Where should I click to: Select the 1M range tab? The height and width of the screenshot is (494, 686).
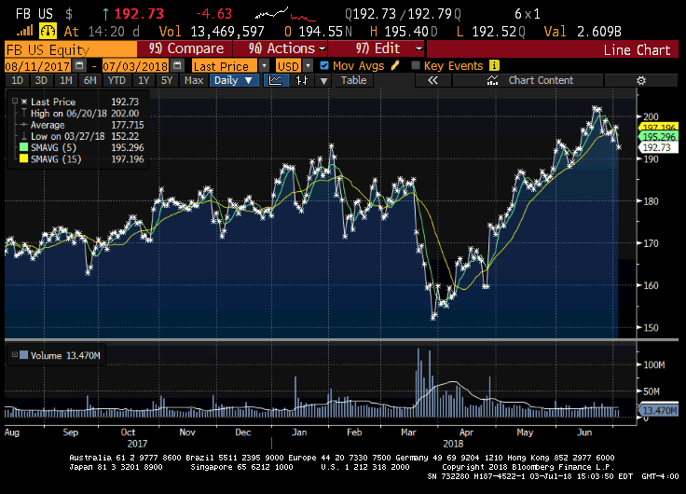point(65,80)
